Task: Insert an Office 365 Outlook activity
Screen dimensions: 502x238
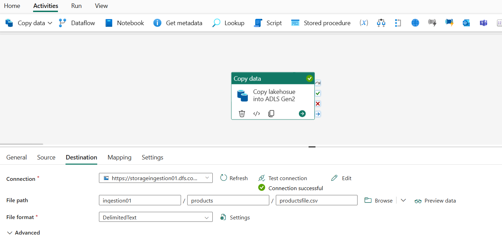Action: pos(466,23)
